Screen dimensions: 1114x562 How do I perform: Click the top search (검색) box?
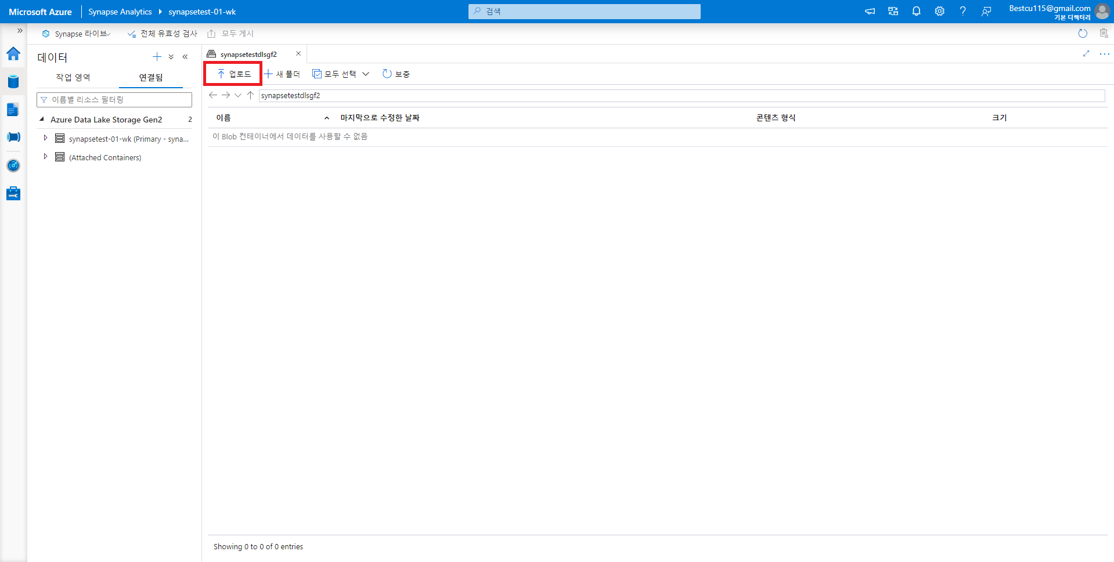pyautogui.click(x=585, y=12)
